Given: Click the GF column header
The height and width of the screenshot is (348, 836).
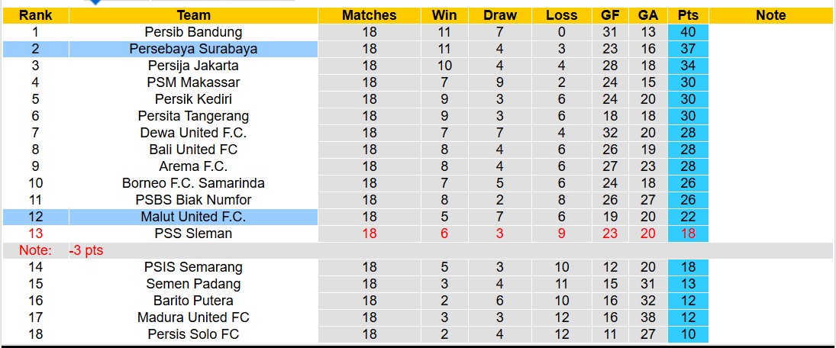Looking at the screenshot, I should tap(610, 15).
